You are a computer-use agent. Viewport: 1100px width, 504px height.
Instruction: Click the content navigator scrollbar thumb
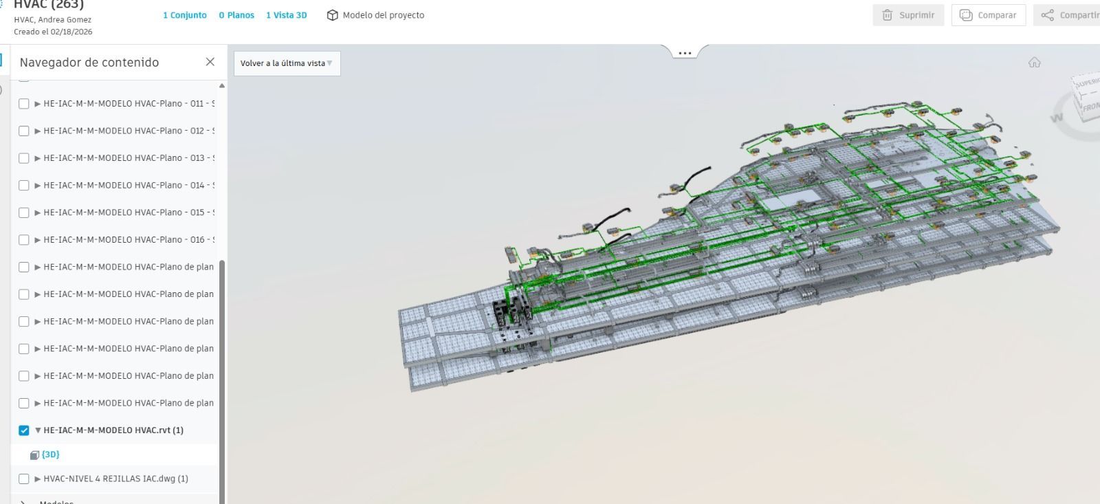pyautogui.click(x=222, y=382)
